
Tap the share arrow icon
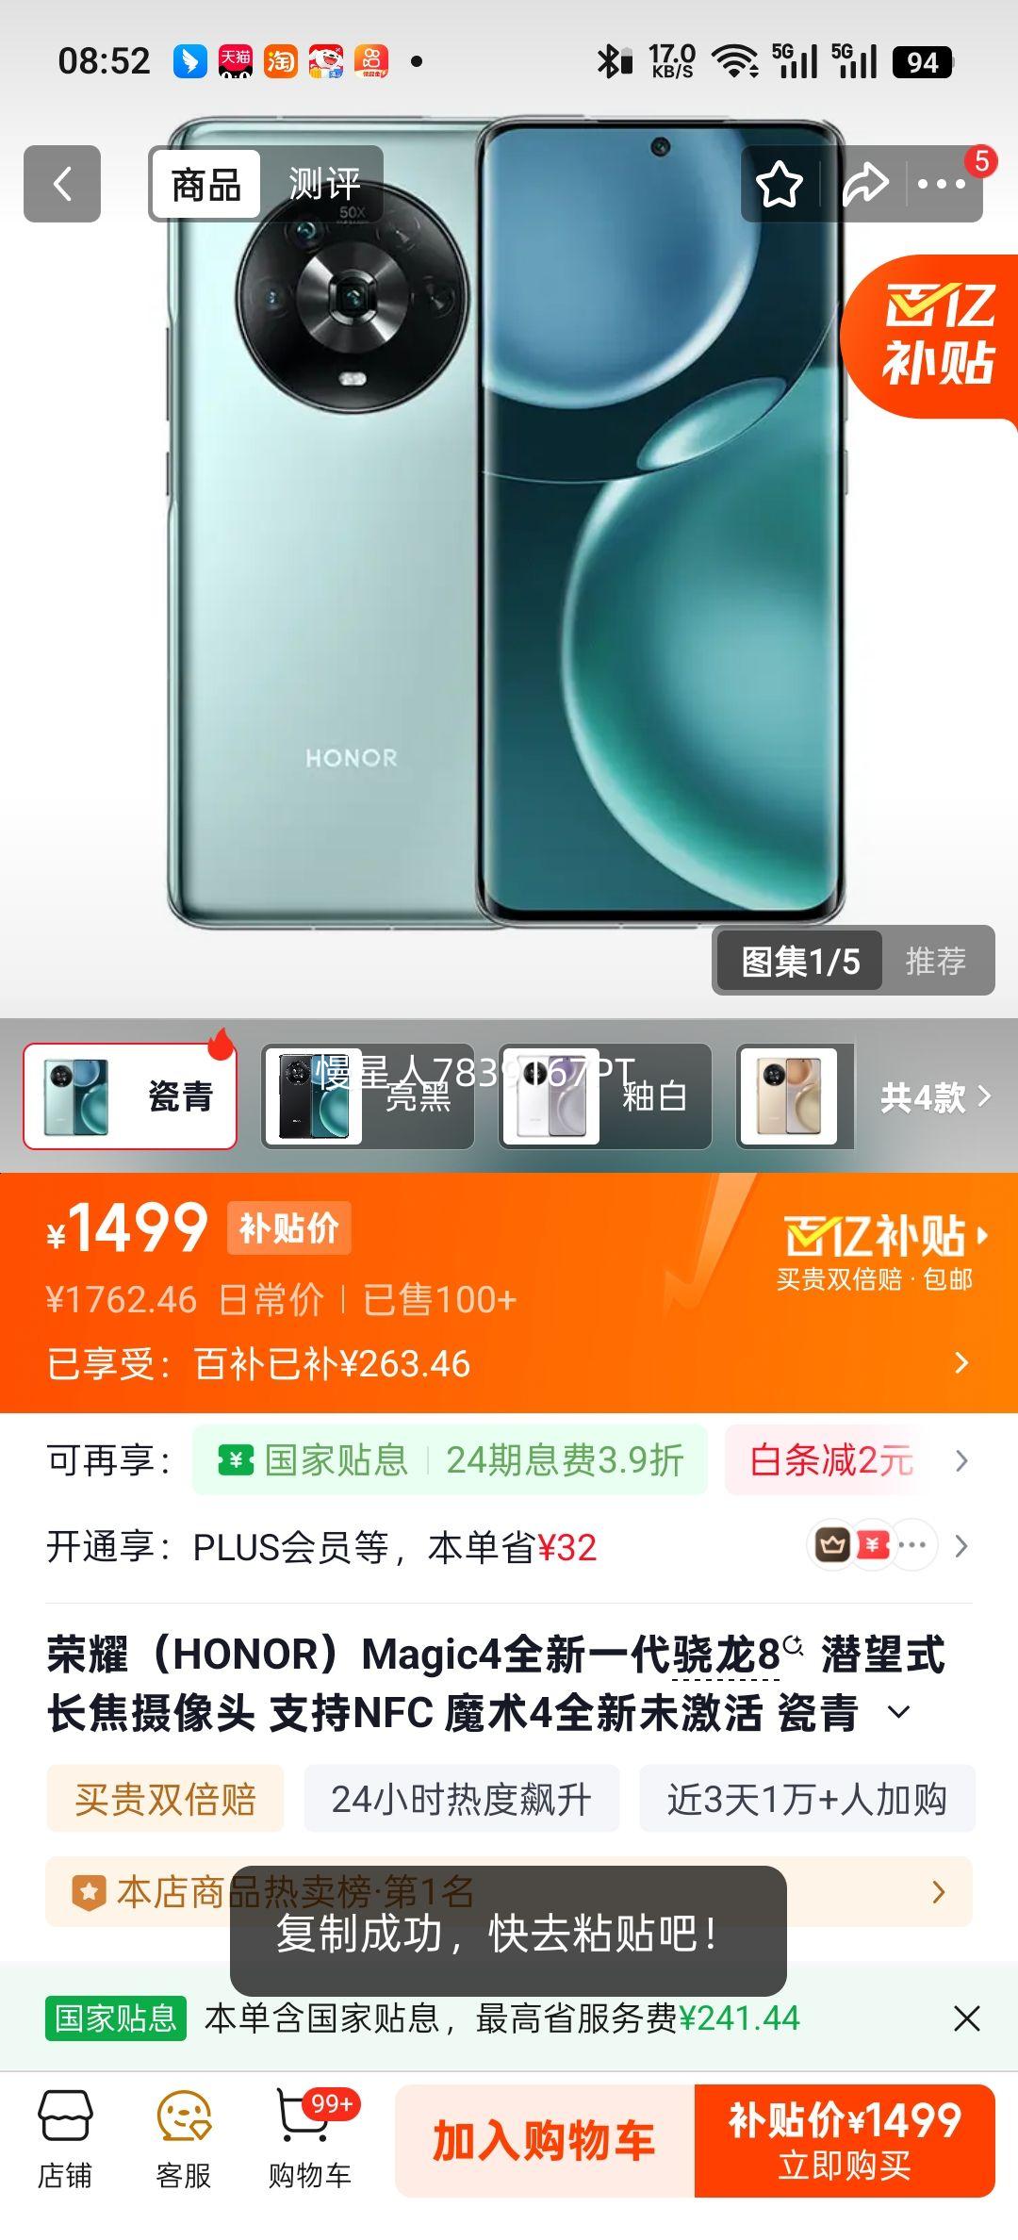pyautogui.click(x=864, y=184)
